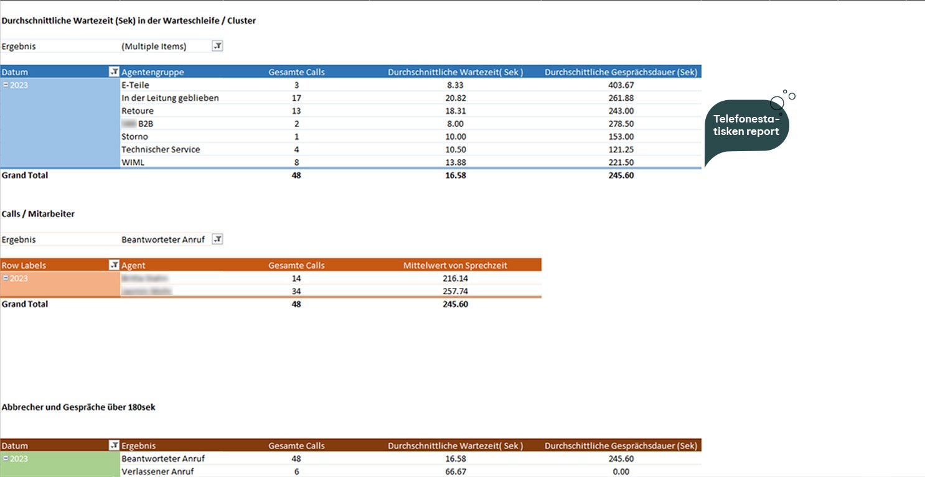Open the Row Labels filter button
Image resolution: width=925 pixels, height=477 pixels.
pos(114,266)
